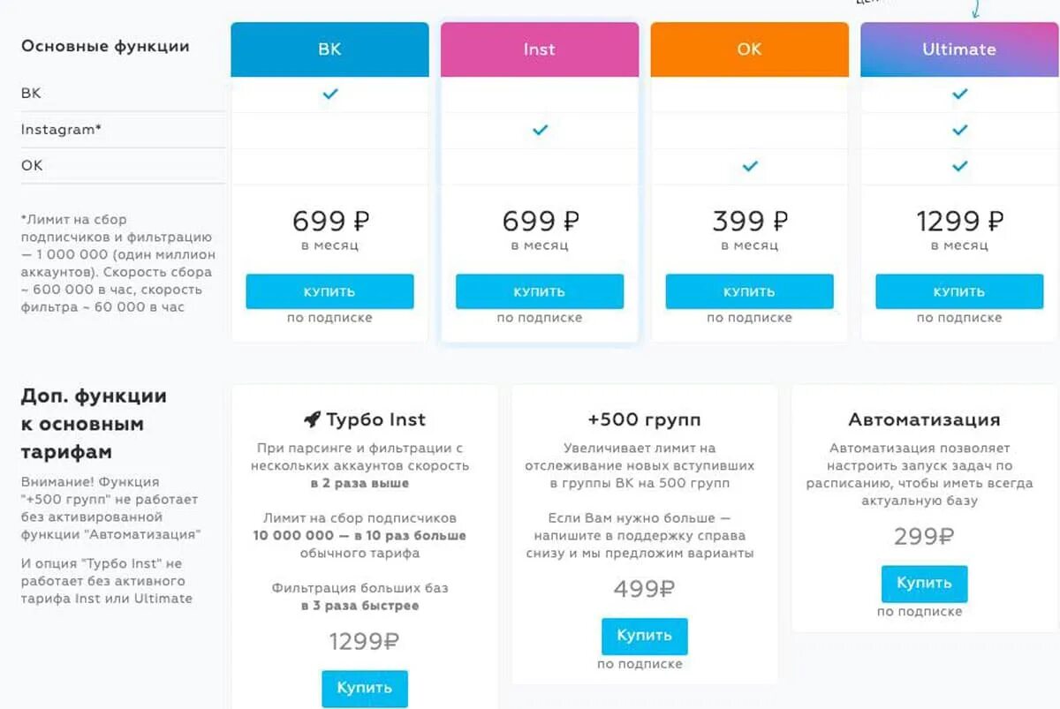Click the Автоматизация card title
Viewport: 1060px width, 709px height.
[925, 419]
